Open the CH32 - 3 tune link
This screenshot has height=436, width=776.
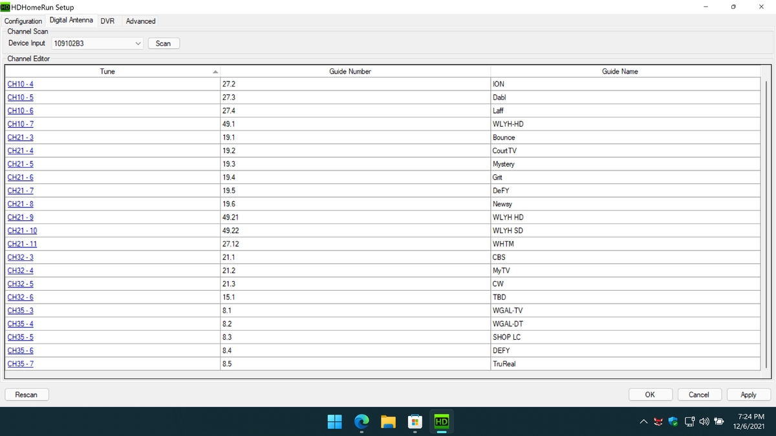pos(20,257)
